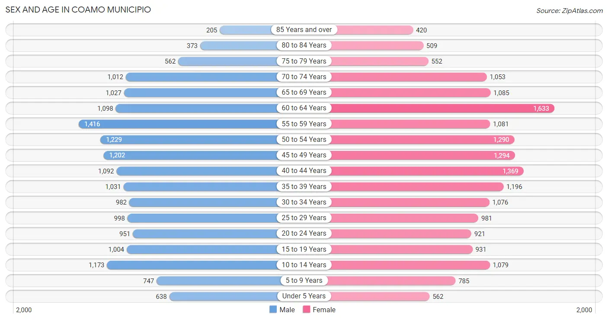Select the 40 to 44 Years label
608x320 pixels.
[304, 170]
